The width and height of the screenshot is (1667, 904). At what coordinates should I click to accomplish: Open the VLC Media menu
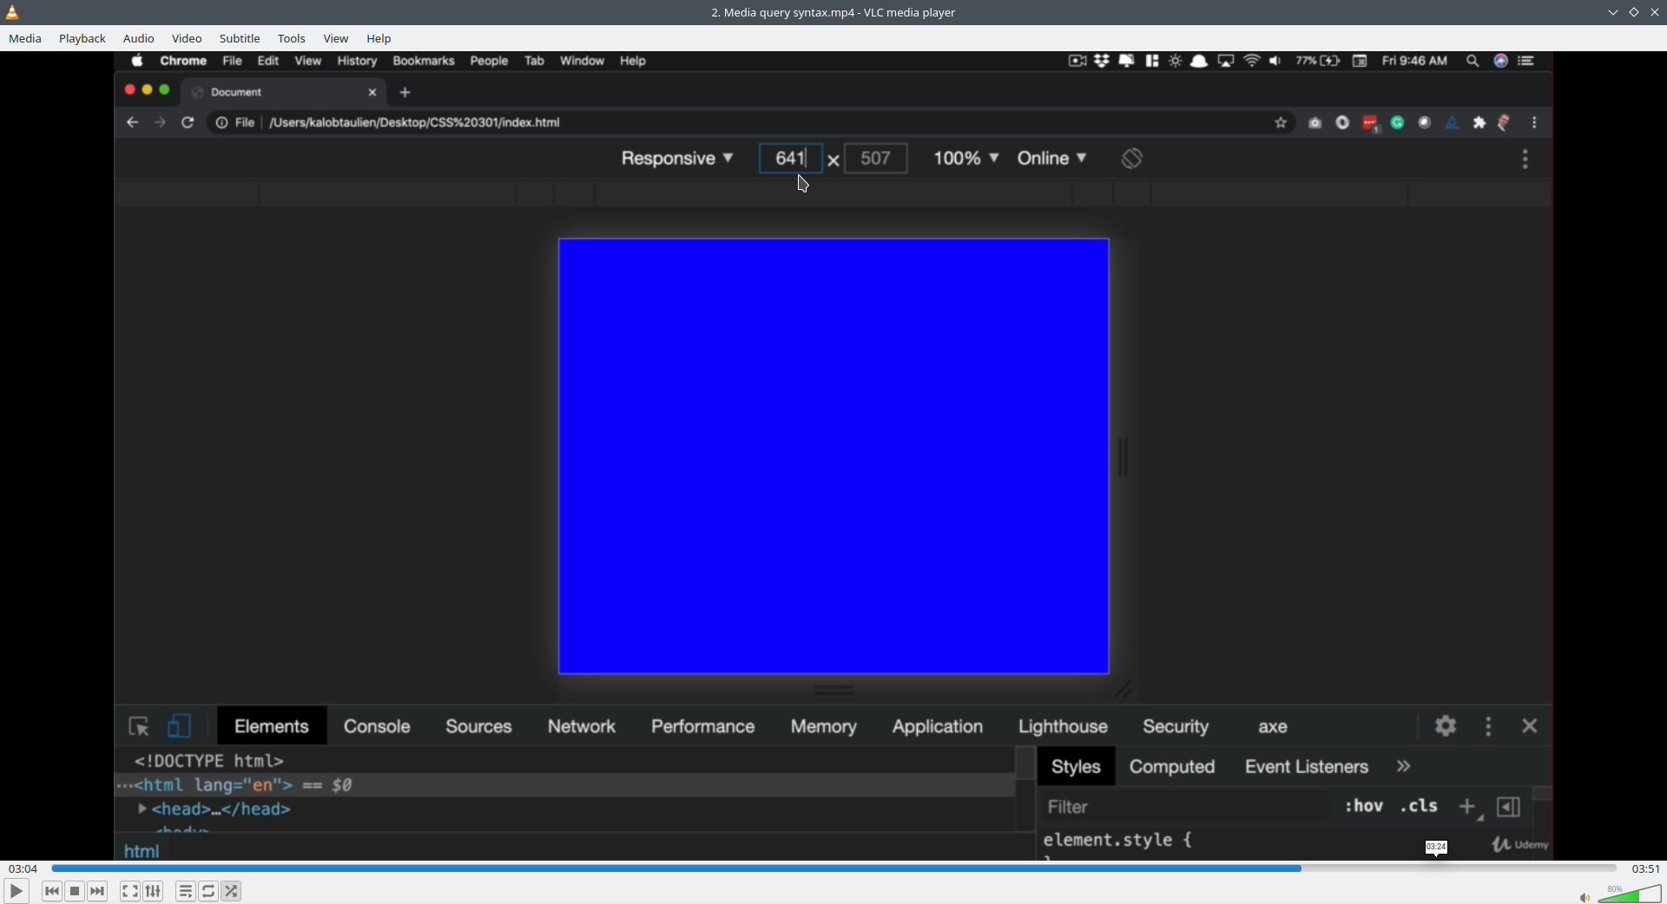point(25,38)
